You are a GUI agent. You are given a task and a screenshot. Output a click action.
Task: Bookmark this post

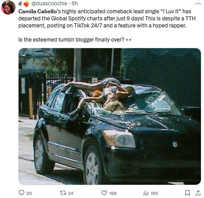click(x=188, y=193)
